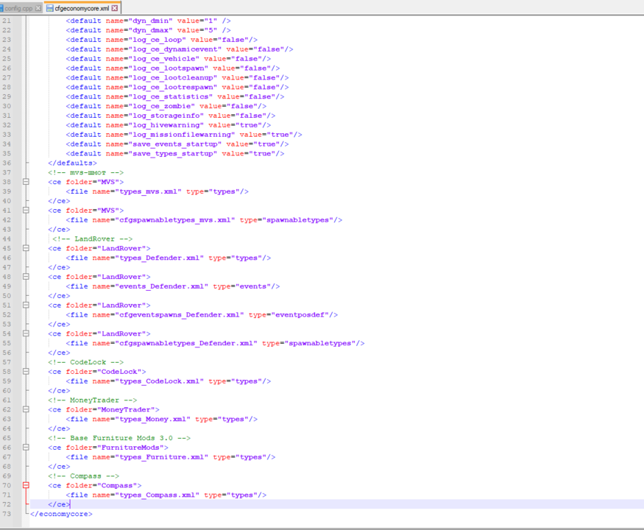Click the save_types_startup line
This screenshot has height=530, width=644.
pyautogui.click(x=175, y=153)
